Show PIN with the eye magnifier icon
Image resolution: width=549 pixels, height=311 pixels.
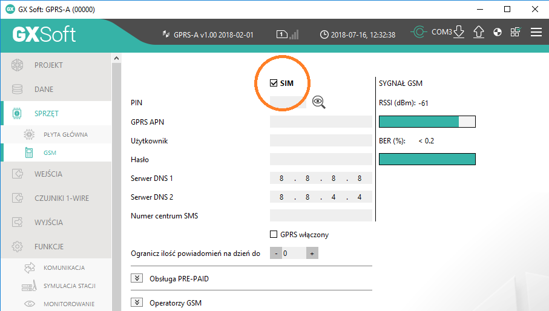319,103
